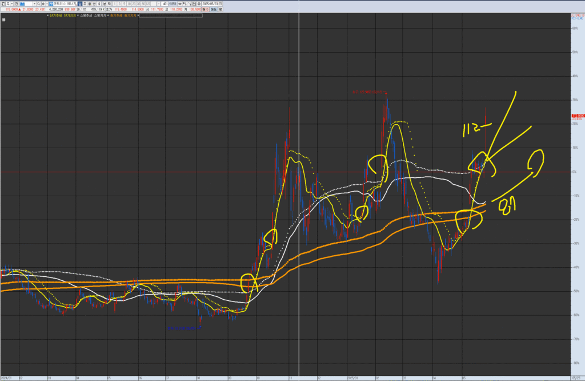Choose the 60 interval button
This screenshot has width=585, height=381.
[143, 4]
